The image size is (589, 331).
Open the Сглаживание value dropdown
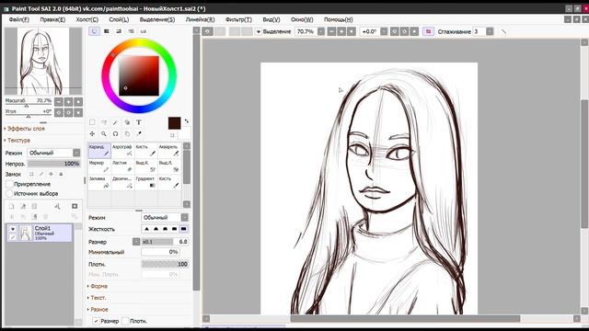pos(490,31)
